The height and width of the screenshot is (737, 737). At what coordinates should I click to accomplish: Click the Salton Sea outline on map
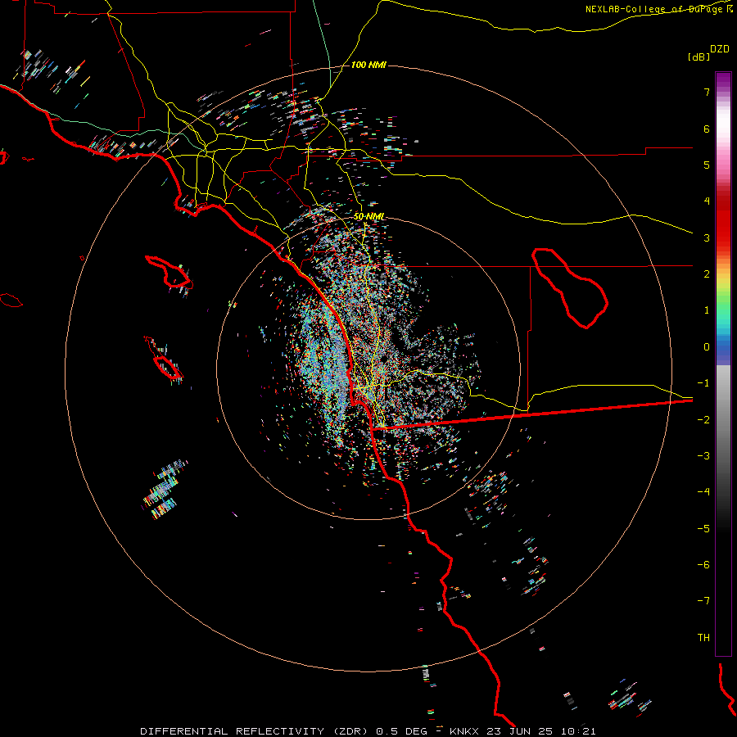point(570,287)
